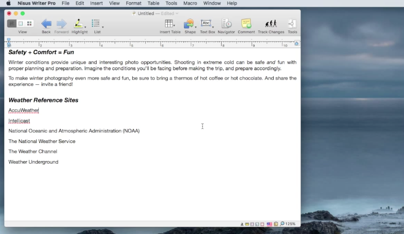Click in paragraph starting Winter conditions provide
Viewport: 404px width, 234px height.
point(152,65)
